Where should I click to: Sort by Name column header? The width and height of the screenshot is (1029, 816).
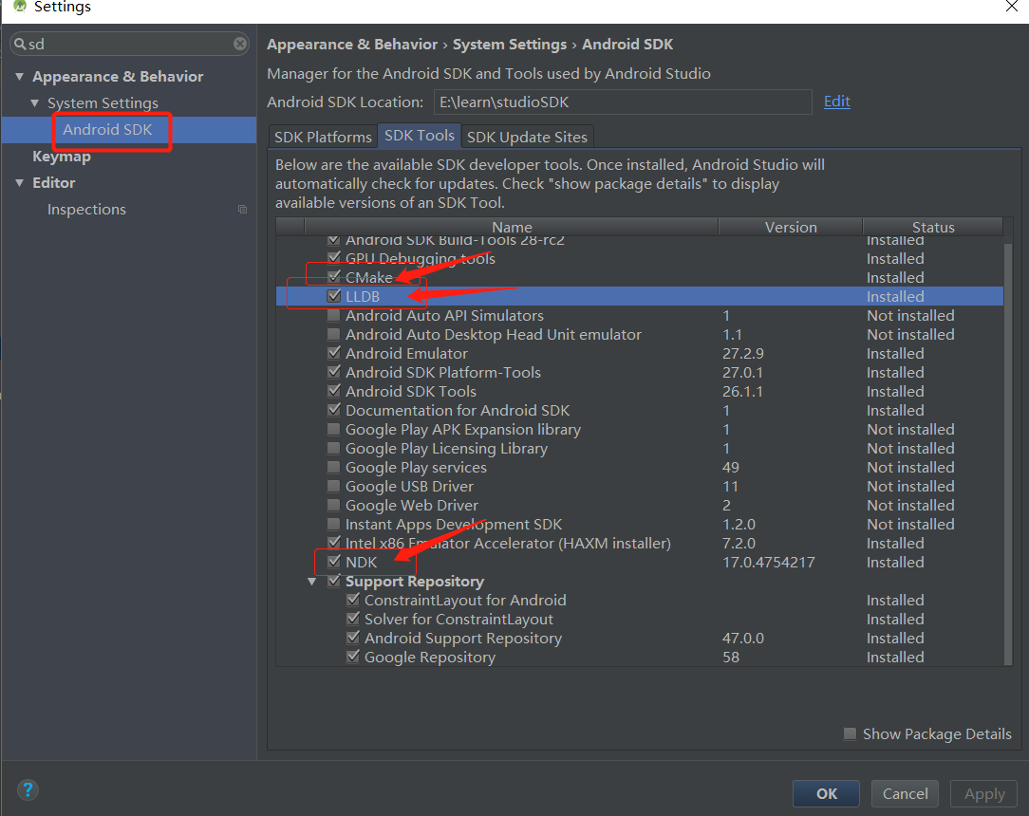click(x=512, y=227)
